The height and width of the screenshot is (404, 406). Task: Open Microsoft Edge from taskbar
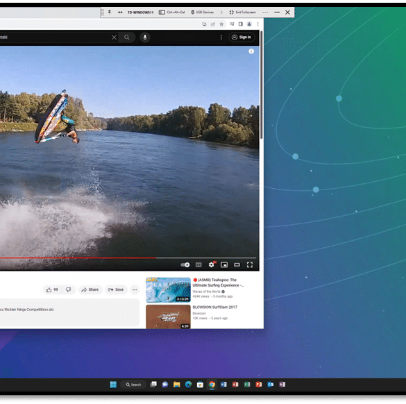click(189, 385)
